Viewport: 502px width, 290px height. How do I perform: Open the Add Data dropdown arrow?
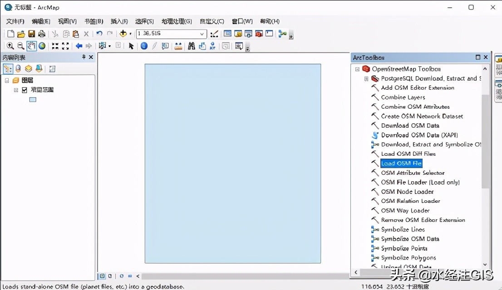[130, 34]
